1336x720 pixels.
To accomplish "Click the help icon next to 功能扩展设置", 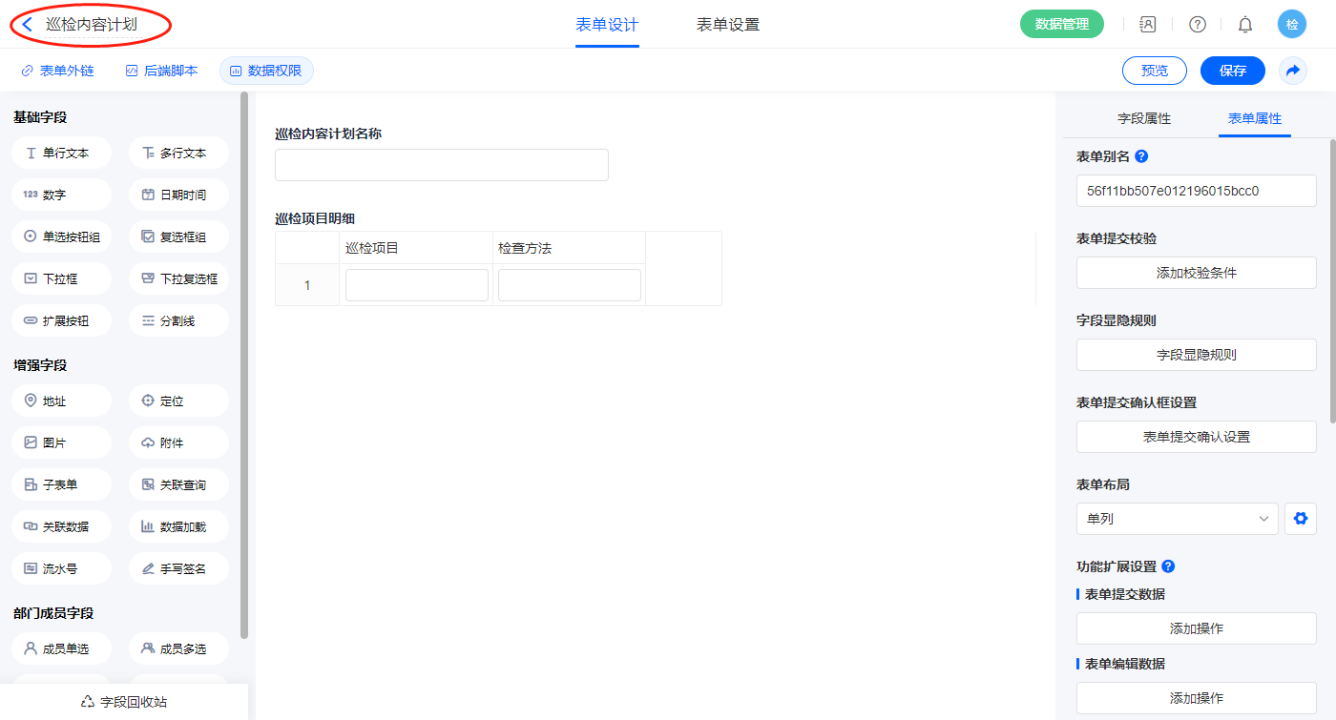I will tap(1168, 566).
